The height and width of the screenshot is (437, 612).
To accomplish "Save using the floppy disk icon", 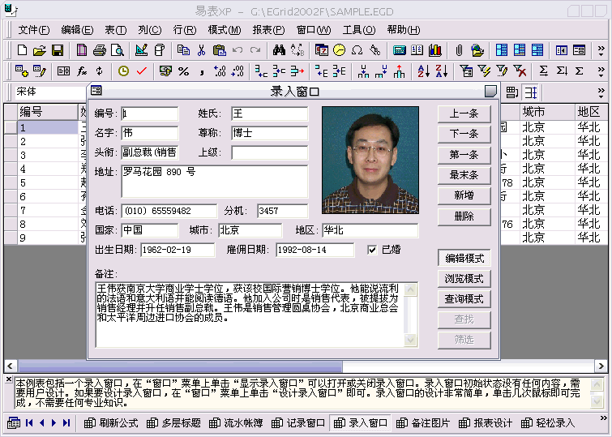I will pyautogui.click(x=58, y=50).
